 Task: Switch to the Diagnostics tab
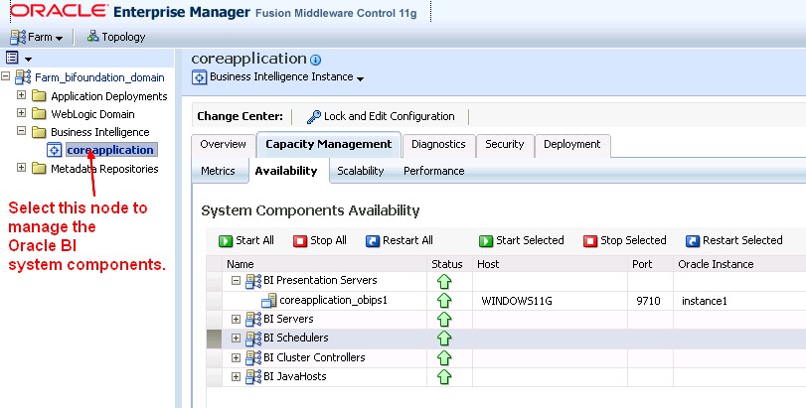point(438,144)
